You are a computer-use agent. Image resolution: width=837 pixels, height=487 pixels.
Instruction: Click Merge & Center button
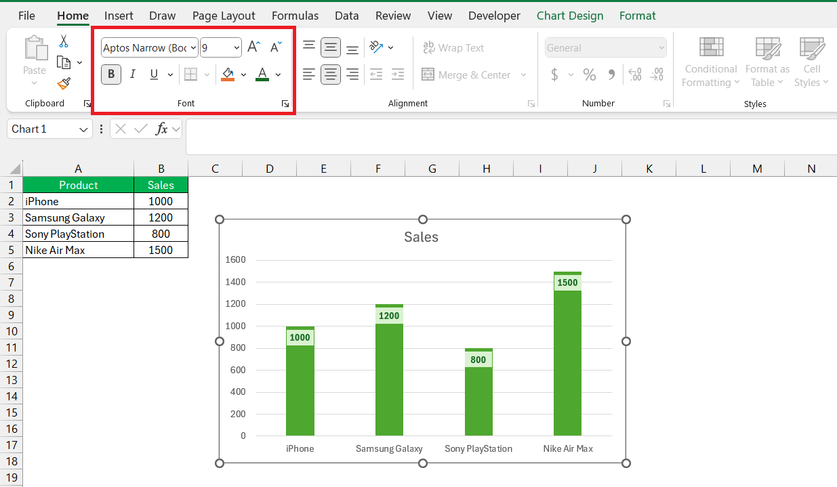point(466,75)
